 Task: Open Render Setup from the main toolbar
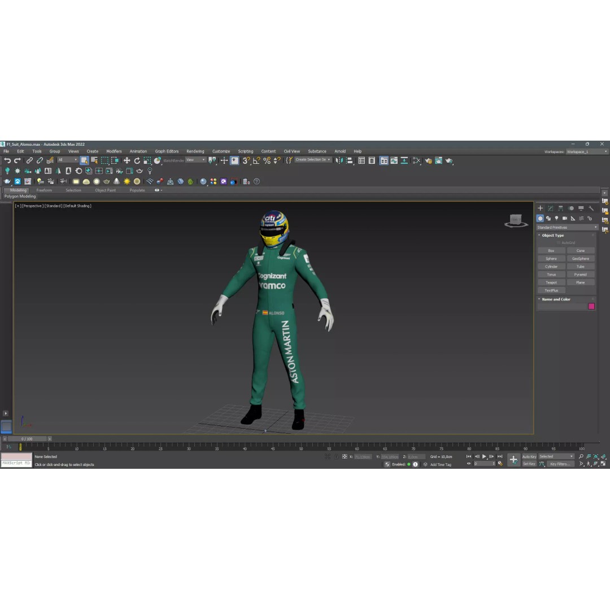coord(428,161)
